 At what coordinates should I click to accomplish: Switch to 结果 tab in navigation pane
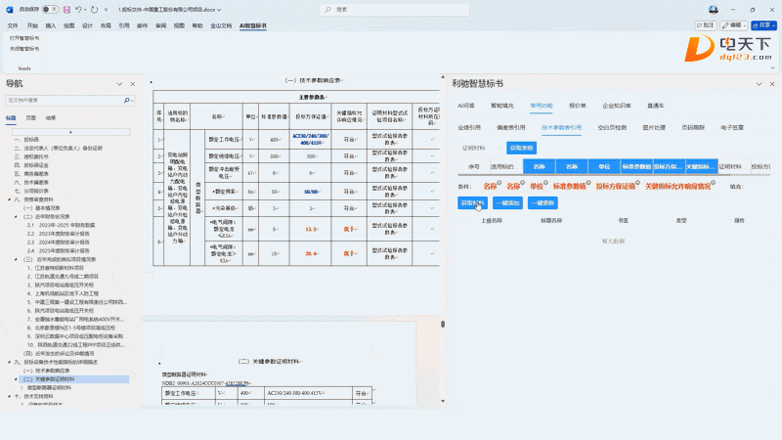pos(51,118)
